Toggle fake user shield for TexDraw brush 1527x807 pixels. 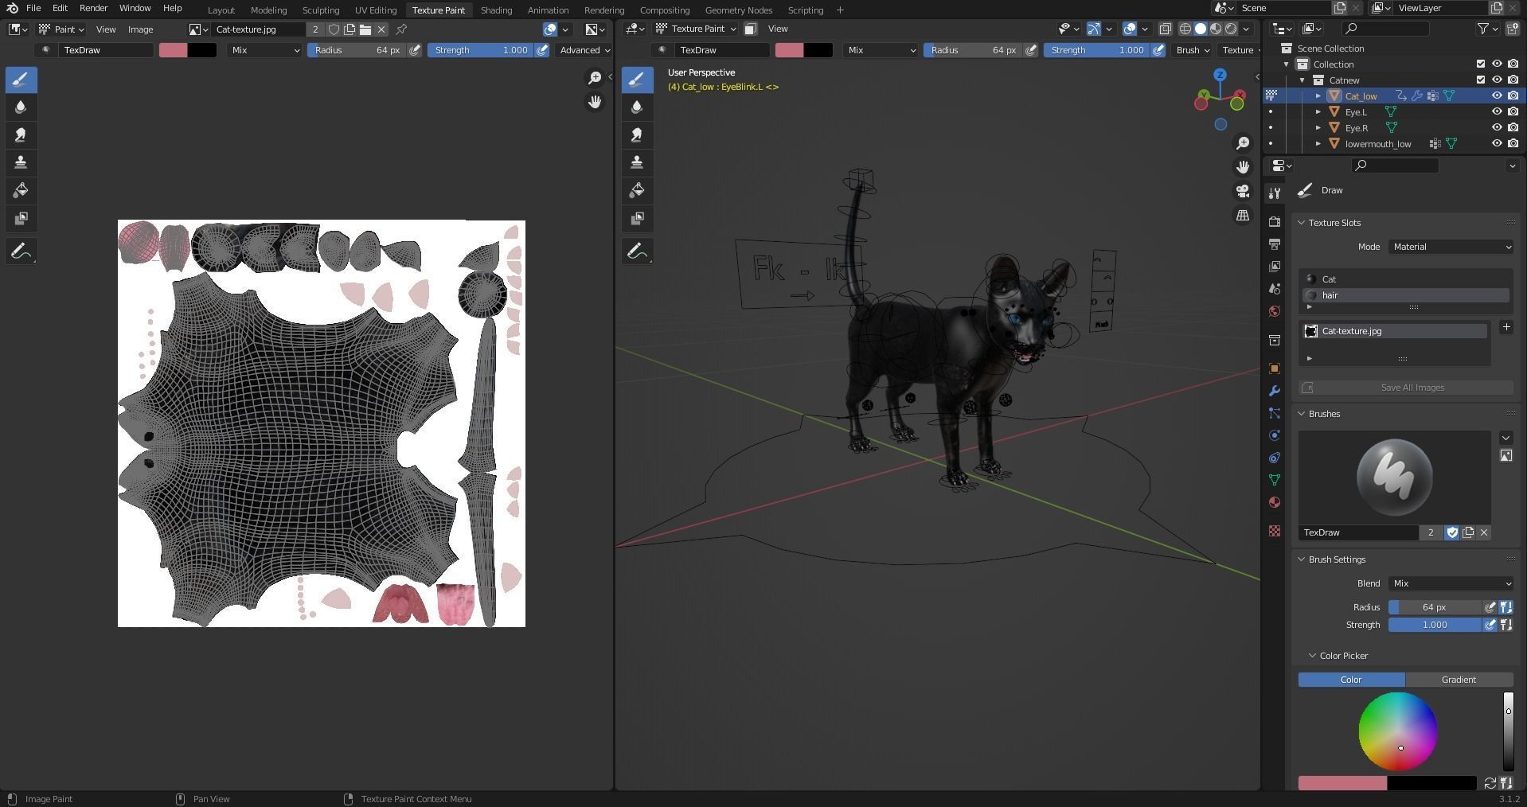point(1452,532)
